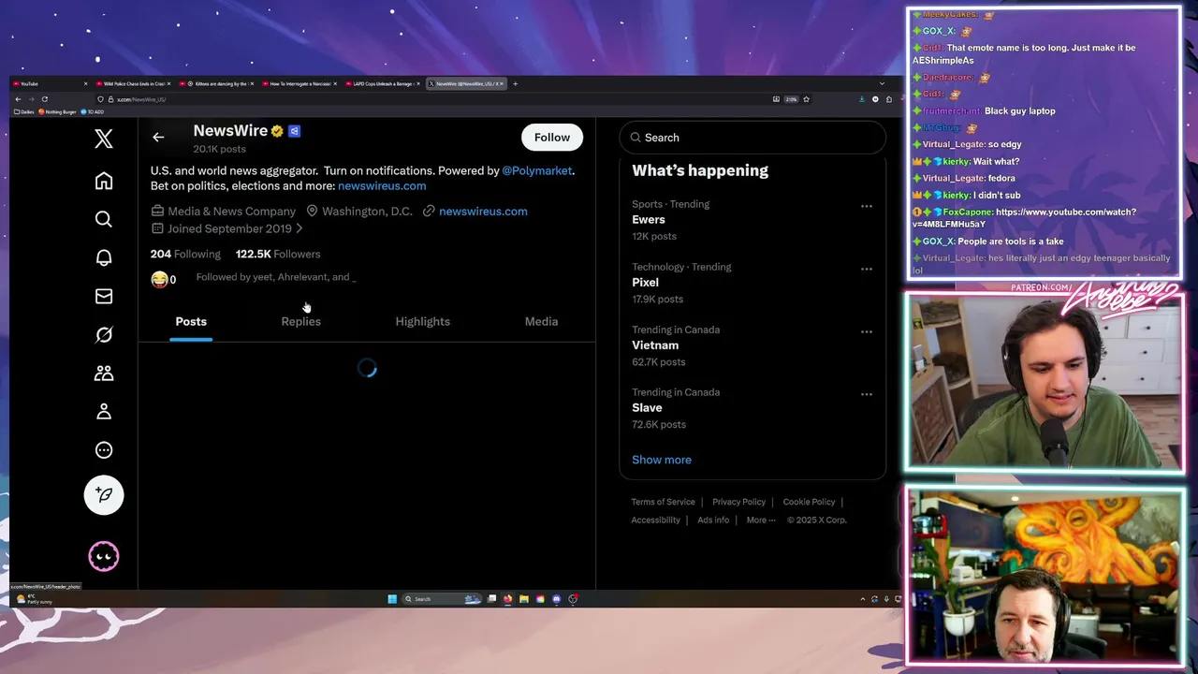The image size is (1198, 674).
Task: Open a new browser tab with plus
Action: click(515, 83)
